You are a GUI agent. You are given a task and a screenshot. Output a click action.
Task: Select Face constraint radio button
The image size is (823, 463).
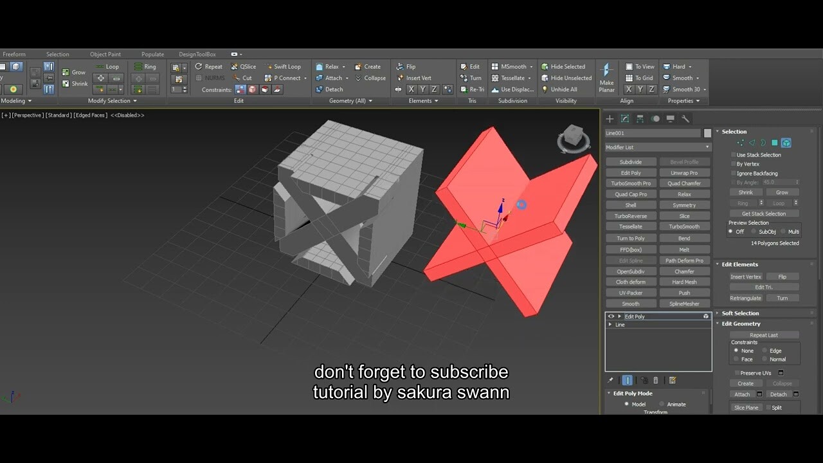pyautogui.click(x=736, y=359)
